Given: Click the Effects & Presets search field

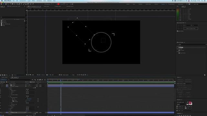Looking at the screenshot, I should point(191,44).
